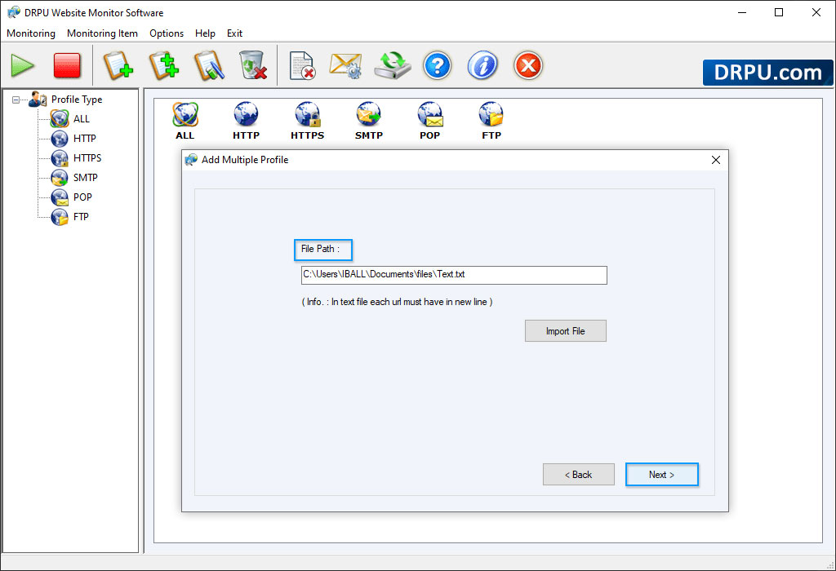Viewport: 836px width, 571px height.
Task: Select SMTP in the profile tree
Action: (x=85, y=178)
